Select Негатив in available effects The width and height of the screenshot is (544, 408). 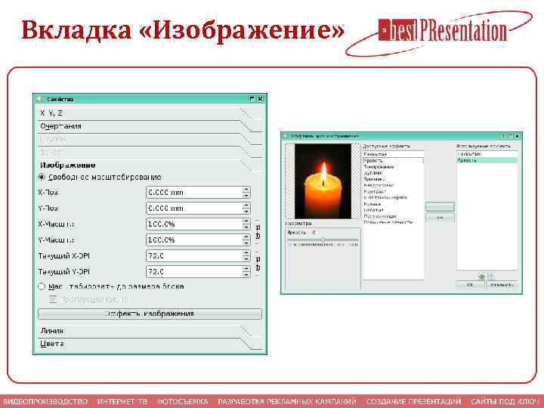click(x=393, y=210)
